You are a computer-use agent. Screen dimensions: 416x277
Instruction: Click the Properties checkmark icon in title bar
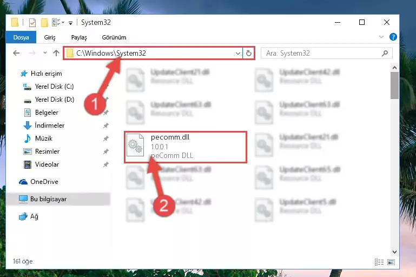[32, 23]
